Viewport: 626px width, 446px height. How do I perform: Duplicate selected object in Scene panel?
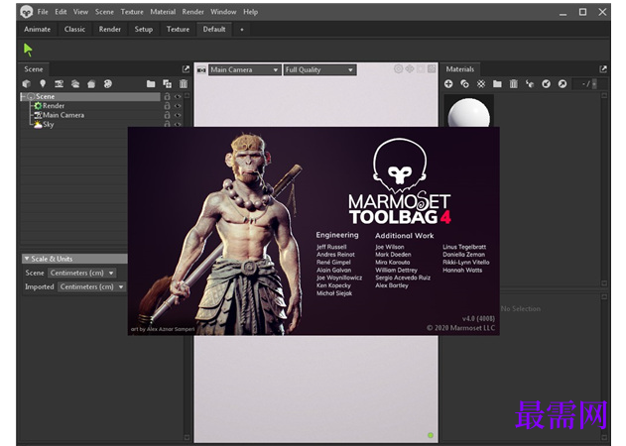(x=167, y=84)
